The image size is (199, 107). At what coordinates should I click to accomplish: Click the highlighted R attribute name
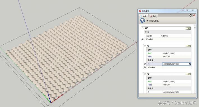tap(148, 64)
